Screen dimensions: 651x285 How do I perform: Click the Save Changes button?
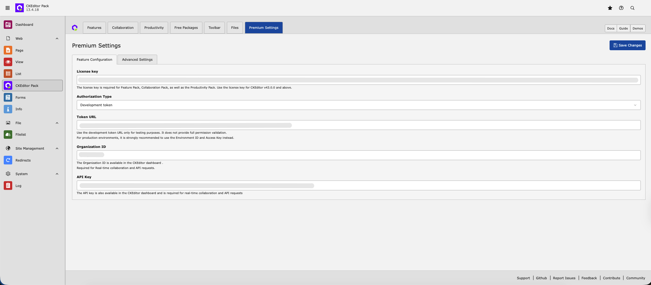627,45
